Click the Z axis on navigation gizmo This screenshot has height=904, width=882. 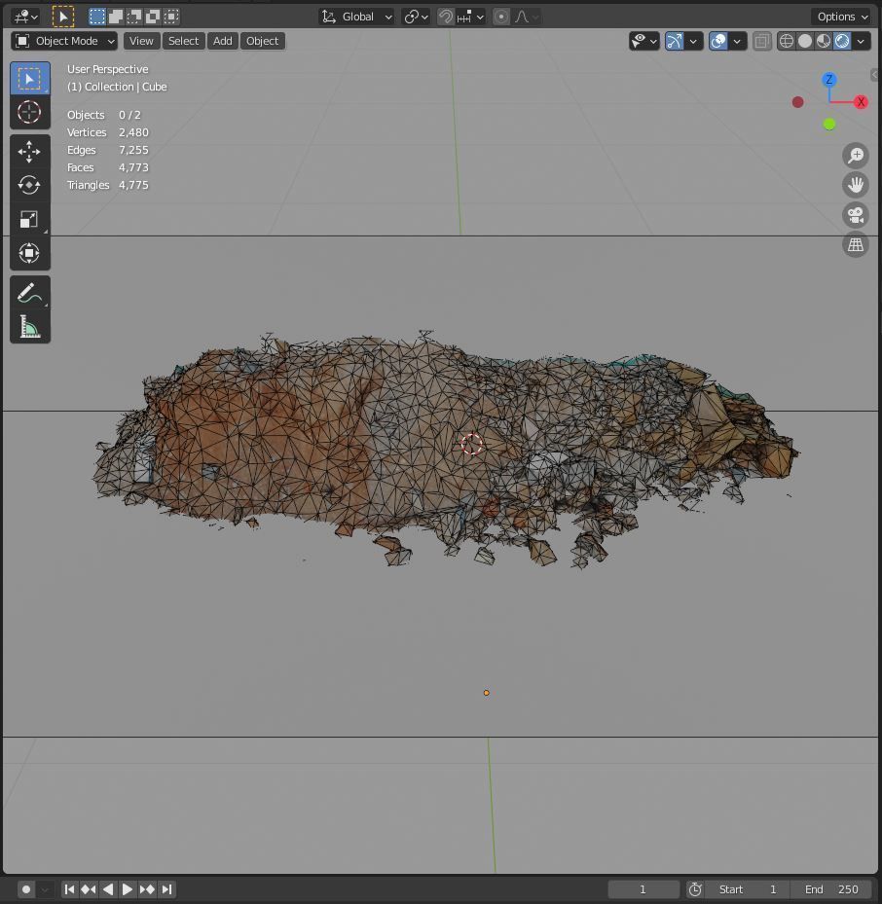pos(828,80)
